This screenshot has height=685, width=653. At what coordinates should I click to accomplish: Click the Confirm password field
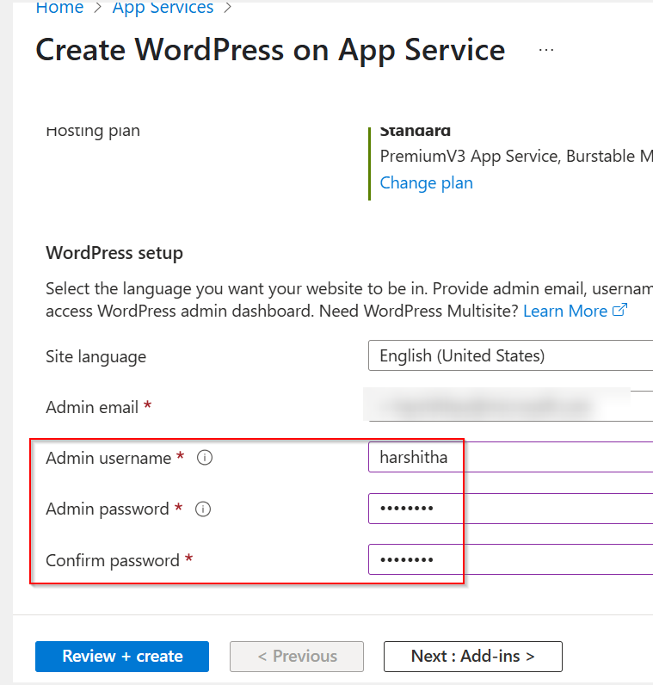click(x=510, y=559)
